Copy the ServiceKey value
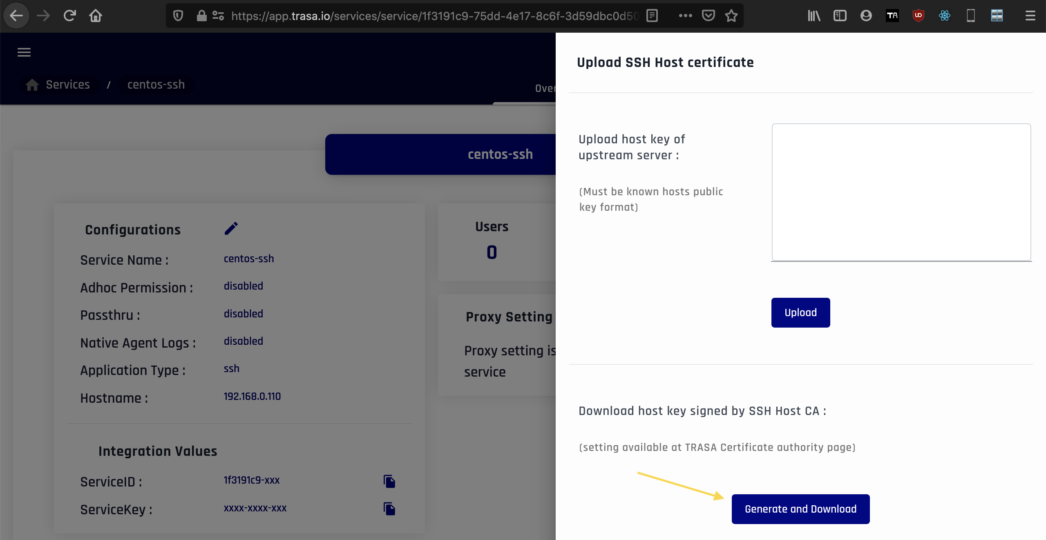The height and width of the screenshot is (540, 1046). coord(389,509)
